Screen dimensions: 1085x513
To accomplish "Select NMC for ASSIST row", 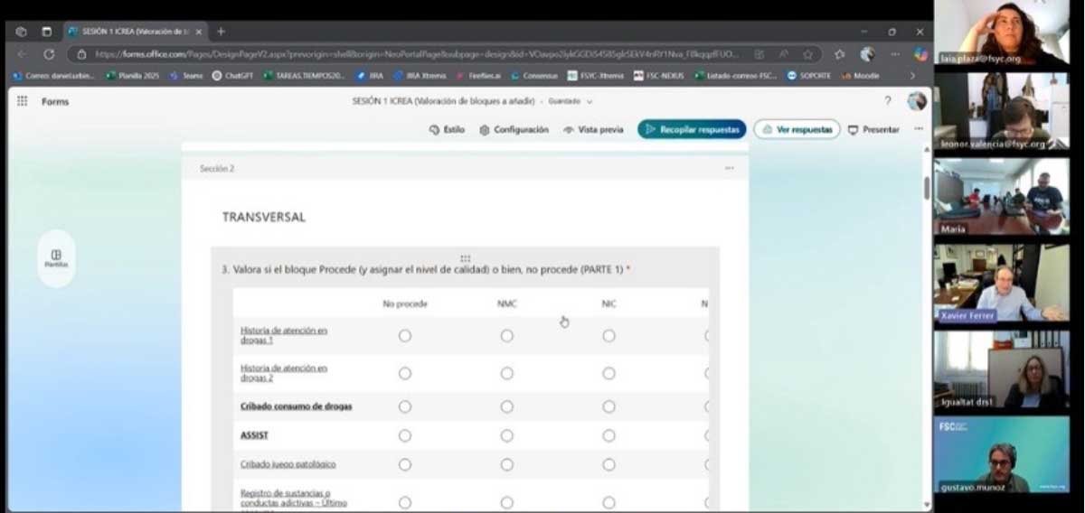I will [507, 436].
